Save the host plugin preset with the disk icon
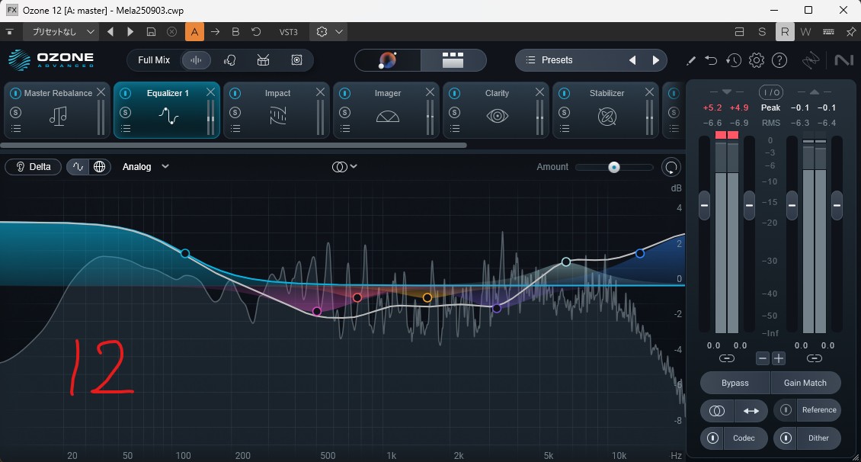The height and width of the screenshot is (462, 861). click(x=151, y=32)
